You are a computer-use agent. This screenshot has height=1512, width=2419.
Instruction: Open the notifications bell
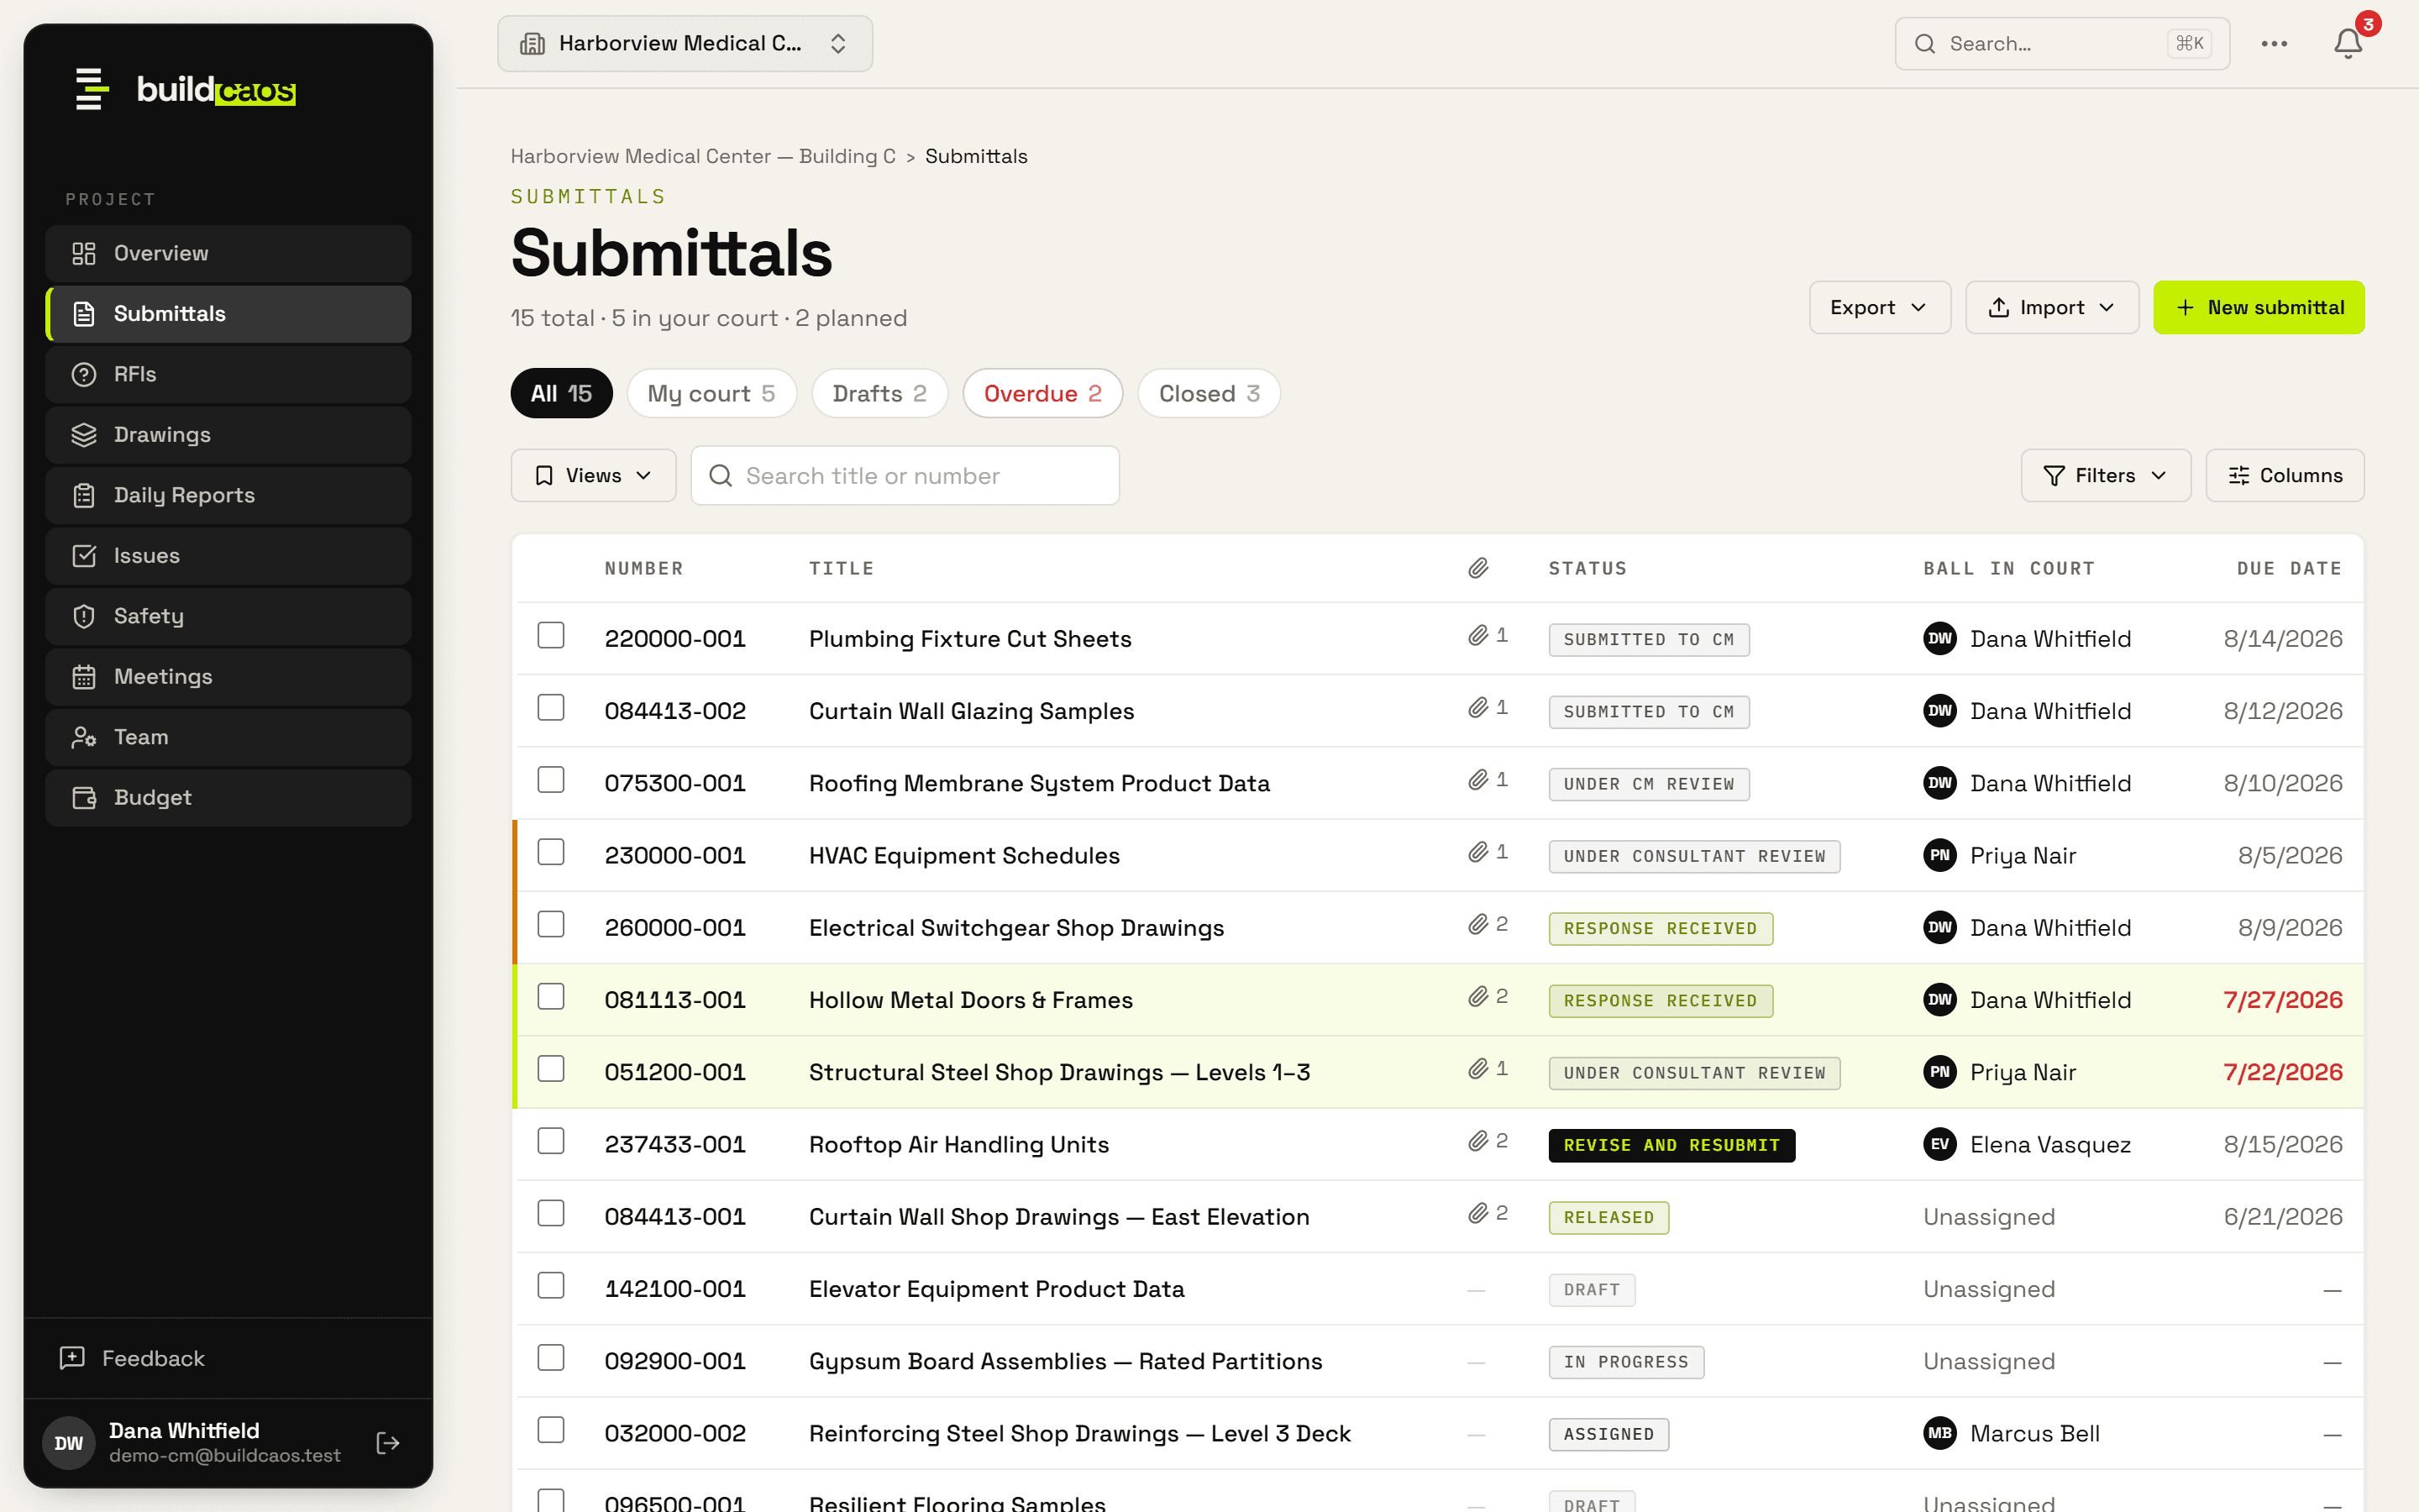tap(2347, 44)
